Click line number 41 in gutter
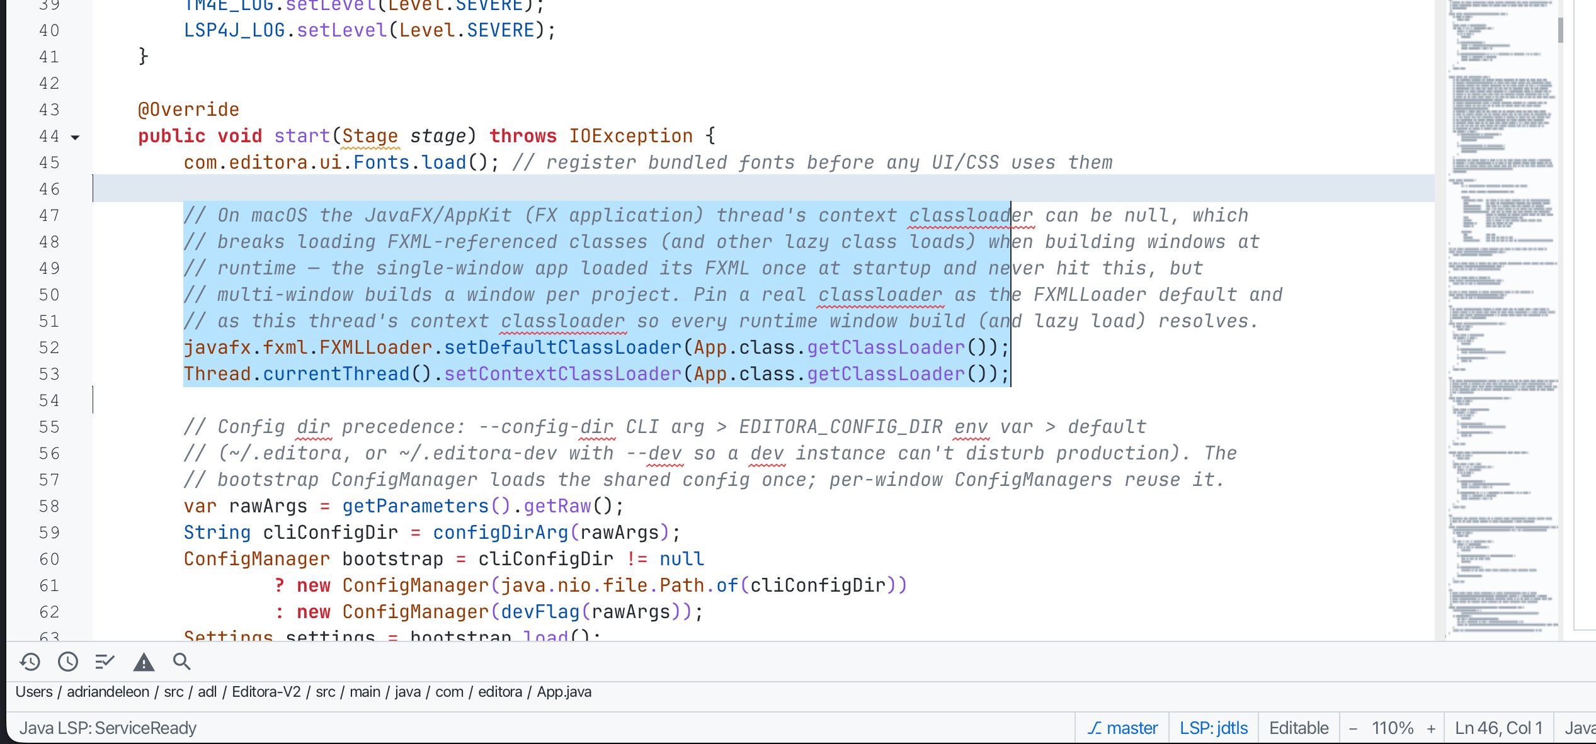The height and width of the screenshot is (744, 1596). coord(49,57)
